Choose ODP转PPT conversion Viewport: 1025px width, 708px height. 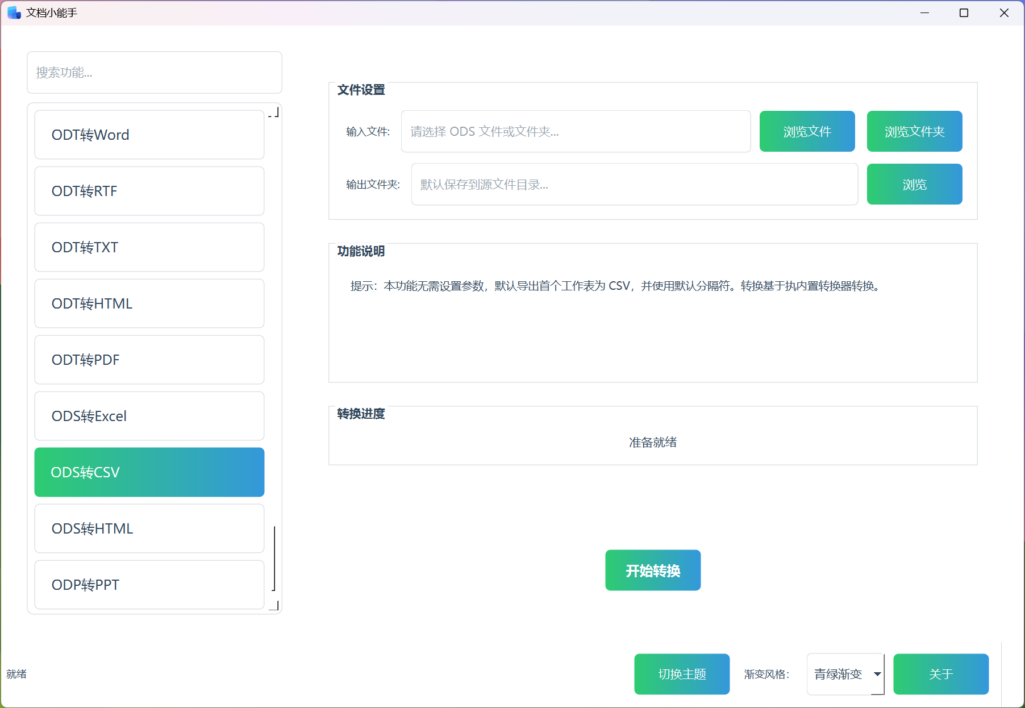(149, 585)
